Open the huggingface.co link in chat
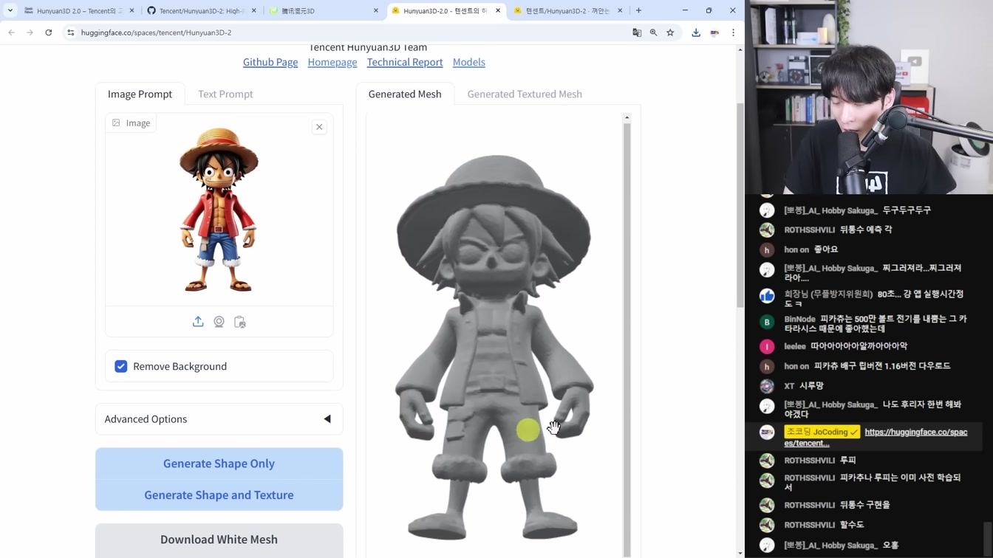Screen dimensions: 993x558 pos(876,438)
